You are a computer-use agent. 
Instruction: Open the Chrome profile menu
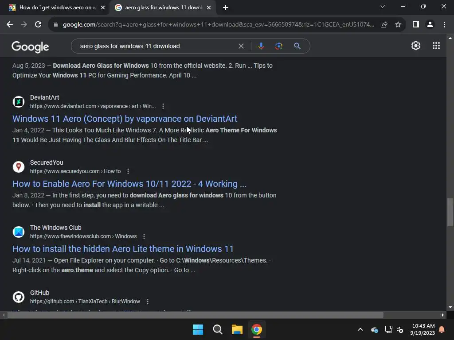(430, 25)
